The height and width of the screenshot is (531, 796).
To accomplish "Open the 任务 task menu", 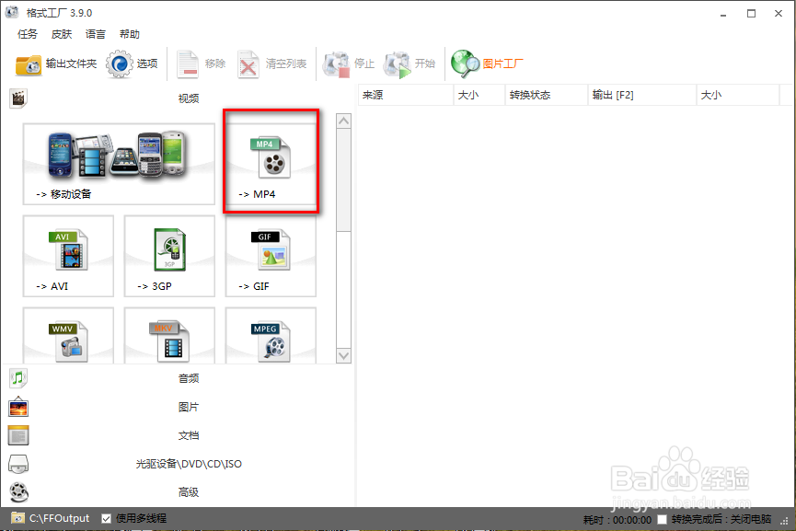I will [x=28, y=34].
